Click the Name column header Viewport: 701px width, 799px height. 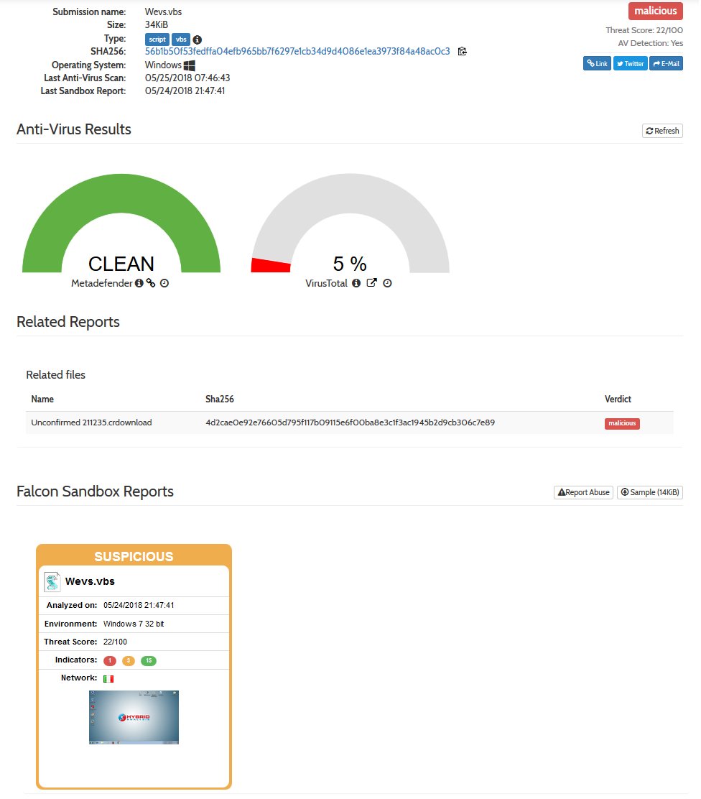coord(42,399)
